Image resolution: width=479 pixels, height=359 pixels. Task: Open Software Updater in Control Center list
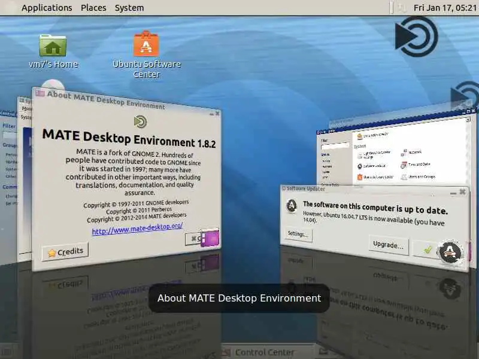click(x=371, y=166)
